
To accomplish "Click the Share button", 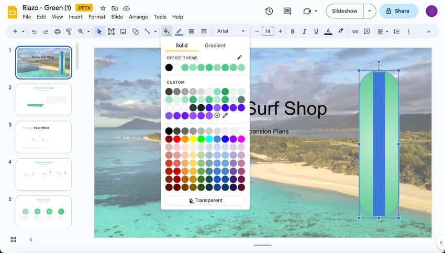I will coord(398,11).
